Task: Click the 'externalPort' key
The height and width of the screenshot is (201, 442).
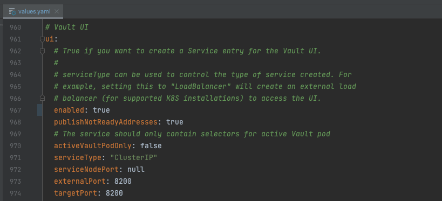Action: tap(80, 181)
